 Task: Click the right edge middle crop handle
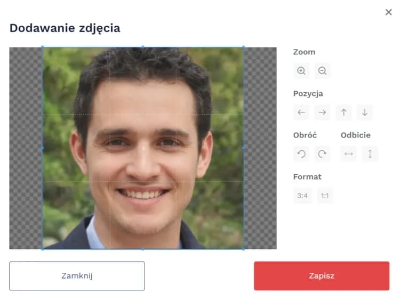click(243, 148)
